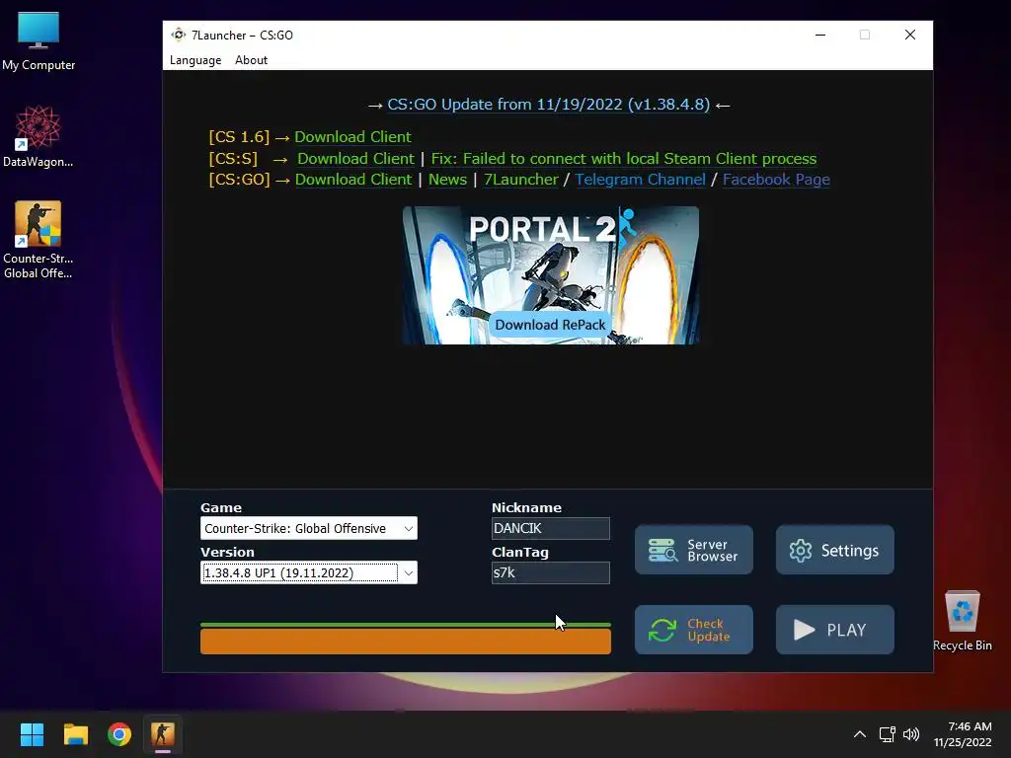The width and height of the screenshot is (1011, 758).
Task: Click Download Client link for CS:GO
Action: coord(353,180)
